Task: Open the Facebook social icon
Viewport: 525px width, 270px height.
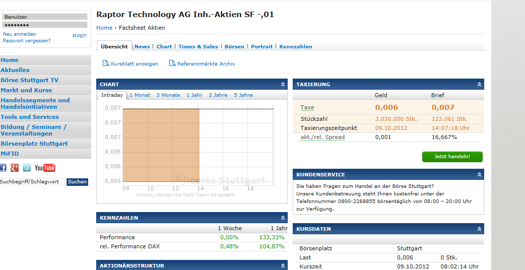Action: point(3,168)
